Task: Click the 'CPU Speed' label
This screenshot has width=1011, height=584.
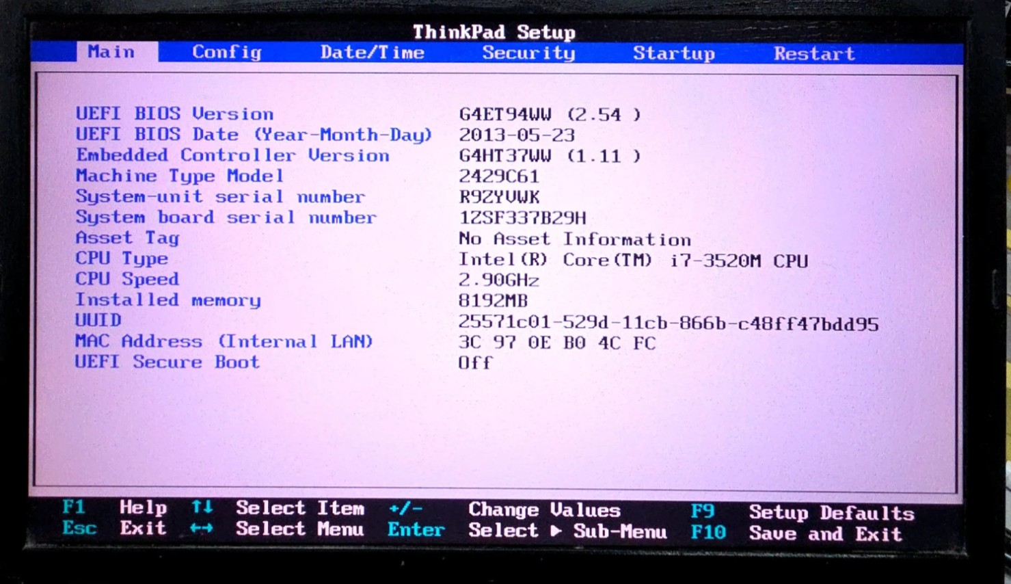Action: [x=127, y=279]
